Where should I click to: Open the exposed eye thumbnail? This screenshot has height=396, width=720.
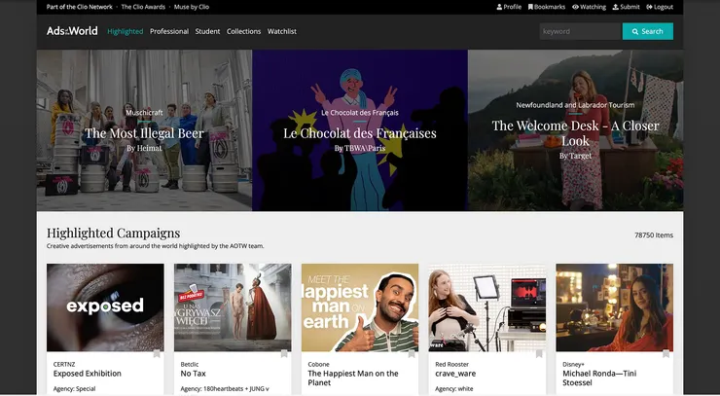click(x=105, y=307)
